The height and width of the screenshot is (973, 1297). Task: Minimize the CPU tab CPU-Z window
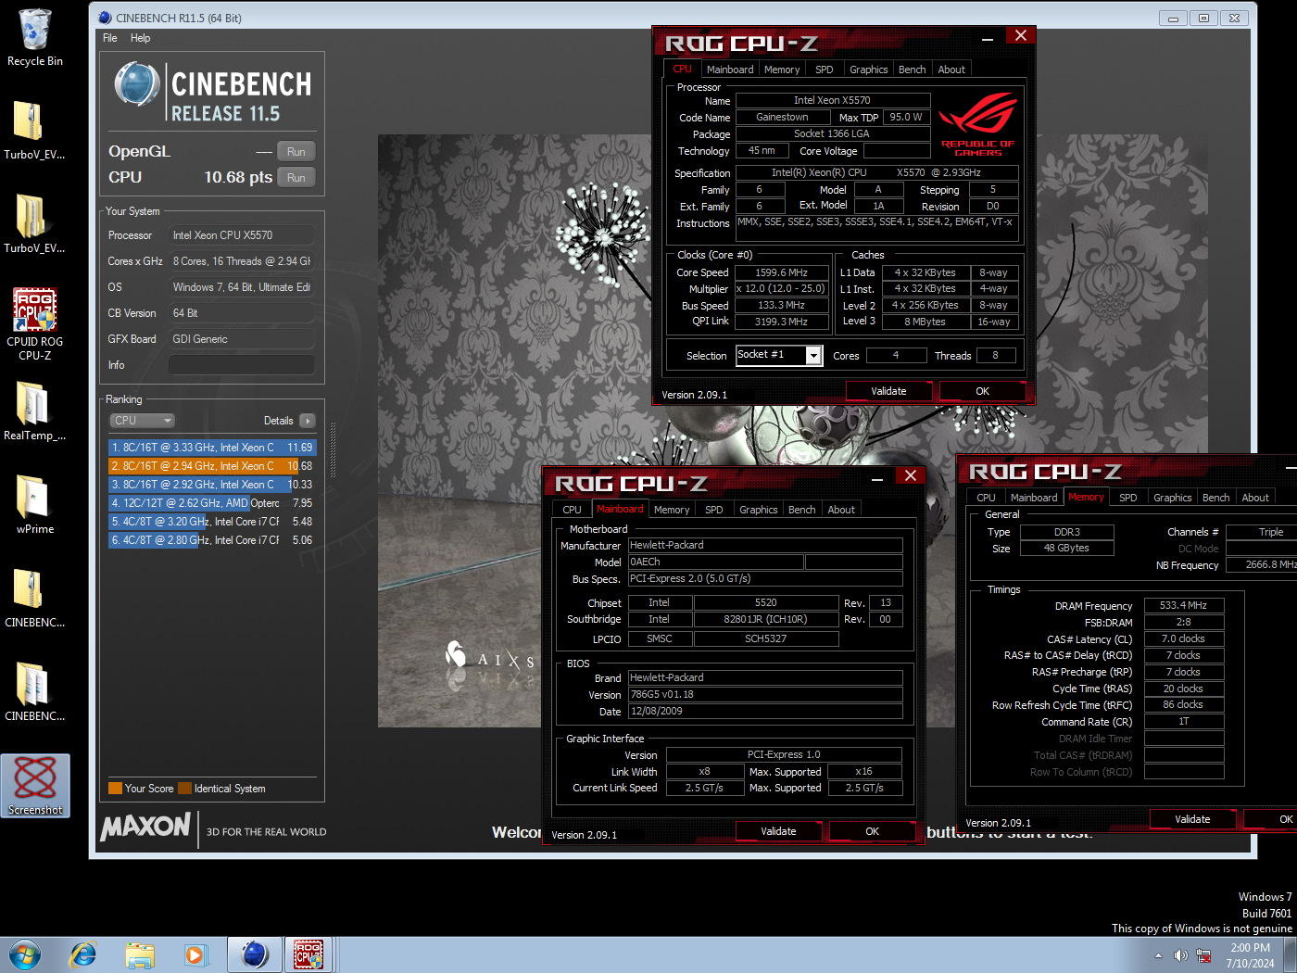point(988,39)
